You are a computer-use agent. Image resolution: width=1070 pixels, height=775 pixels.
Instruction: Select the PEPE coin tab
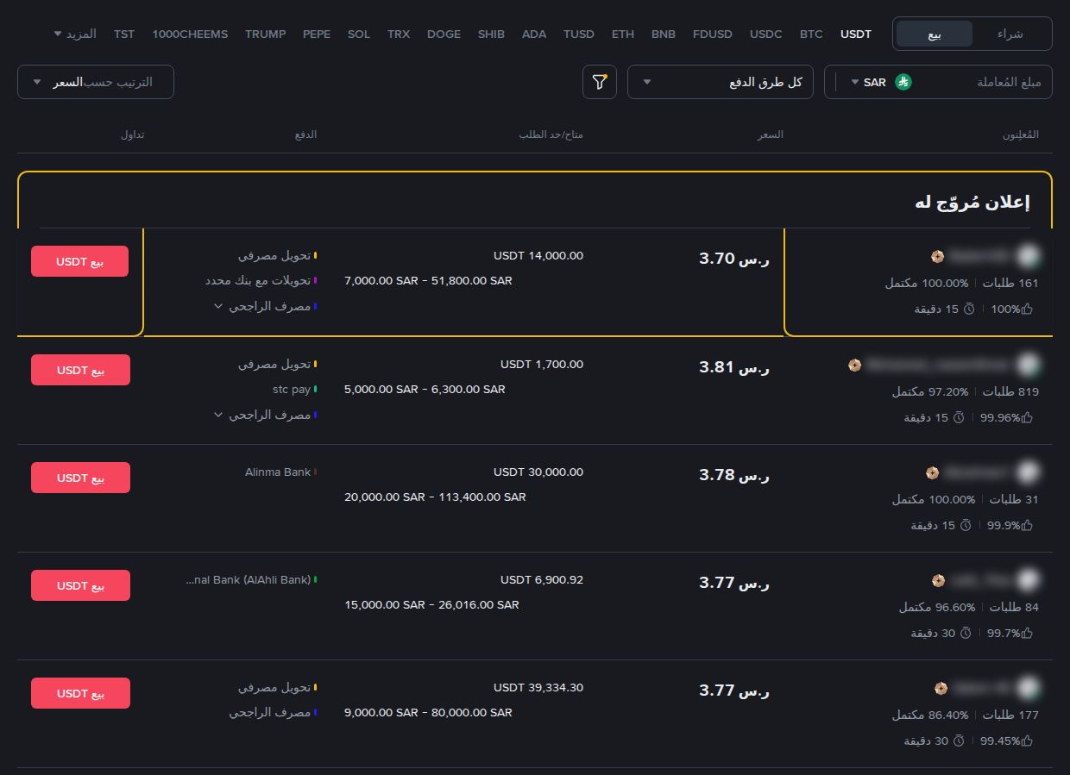[x=317, y=34]
